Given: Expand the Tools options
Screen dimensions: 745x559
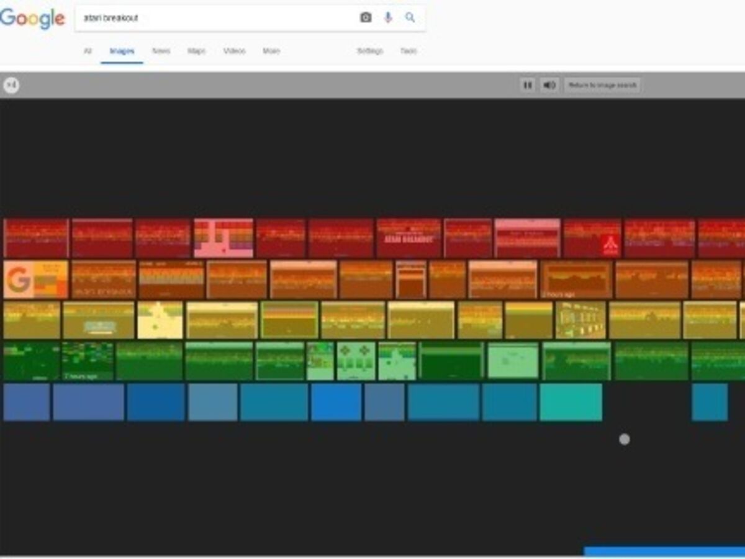Looking at the screenshot, I should [x=409, y=51].
